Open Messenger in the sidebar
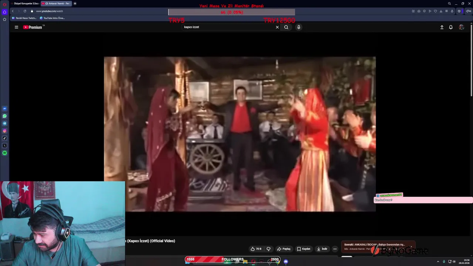The height and width of the screenshot is (266, 473). pyautogui.click(x=4, y=109)
